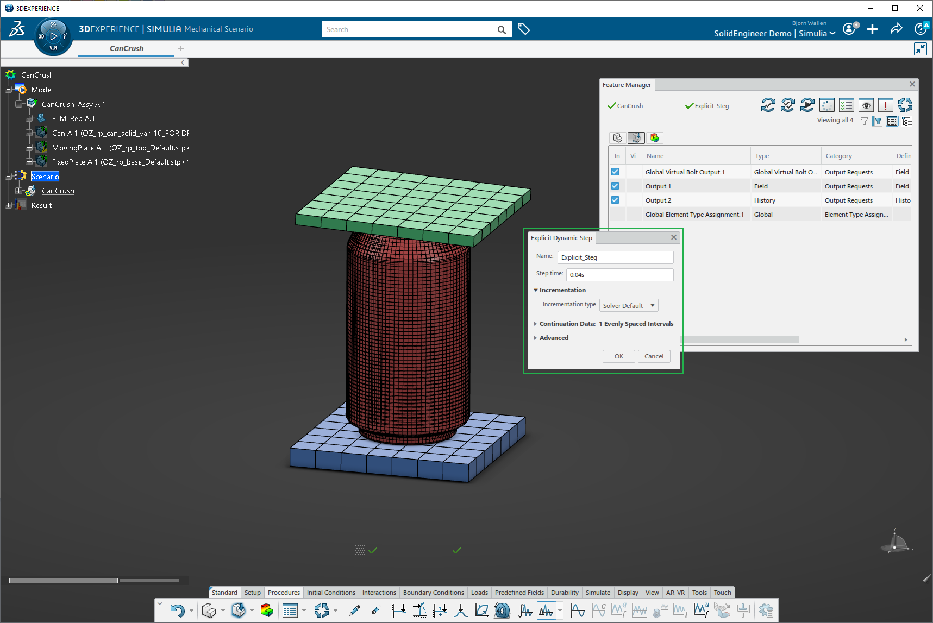Viewport: 933px width, 623px height.
Task: Toggle the Output.1 row checkbox
Action: pos(615,186)
